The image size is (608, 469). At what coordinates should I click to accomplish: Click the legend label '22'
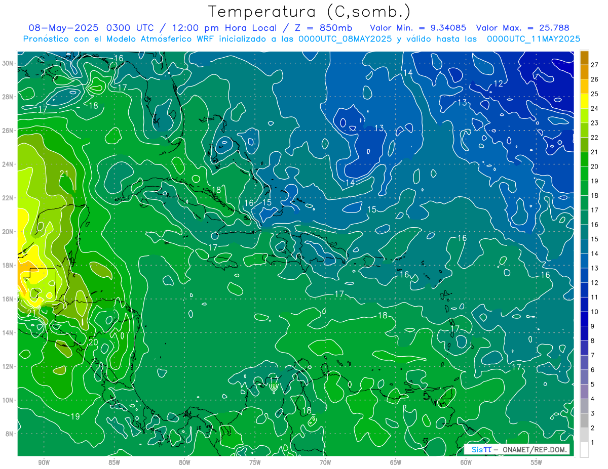[x=594, y=138]
